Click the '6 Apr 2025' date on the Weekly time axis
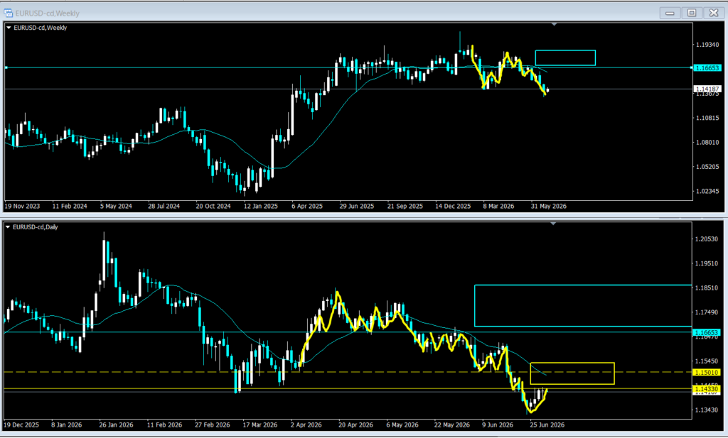 [307, 207]
